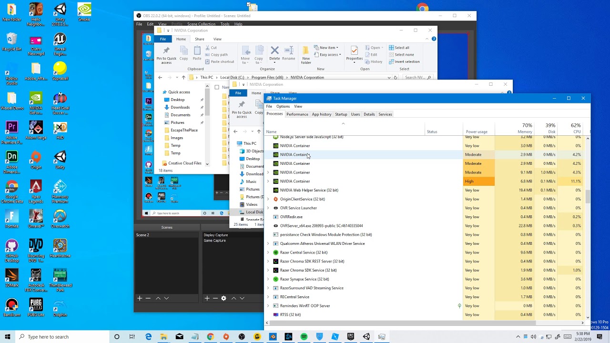Screen dimensions: 610x343
Task: Tick the select-all checkbox by Explorer Name column
Action: [x=217, y=87]
